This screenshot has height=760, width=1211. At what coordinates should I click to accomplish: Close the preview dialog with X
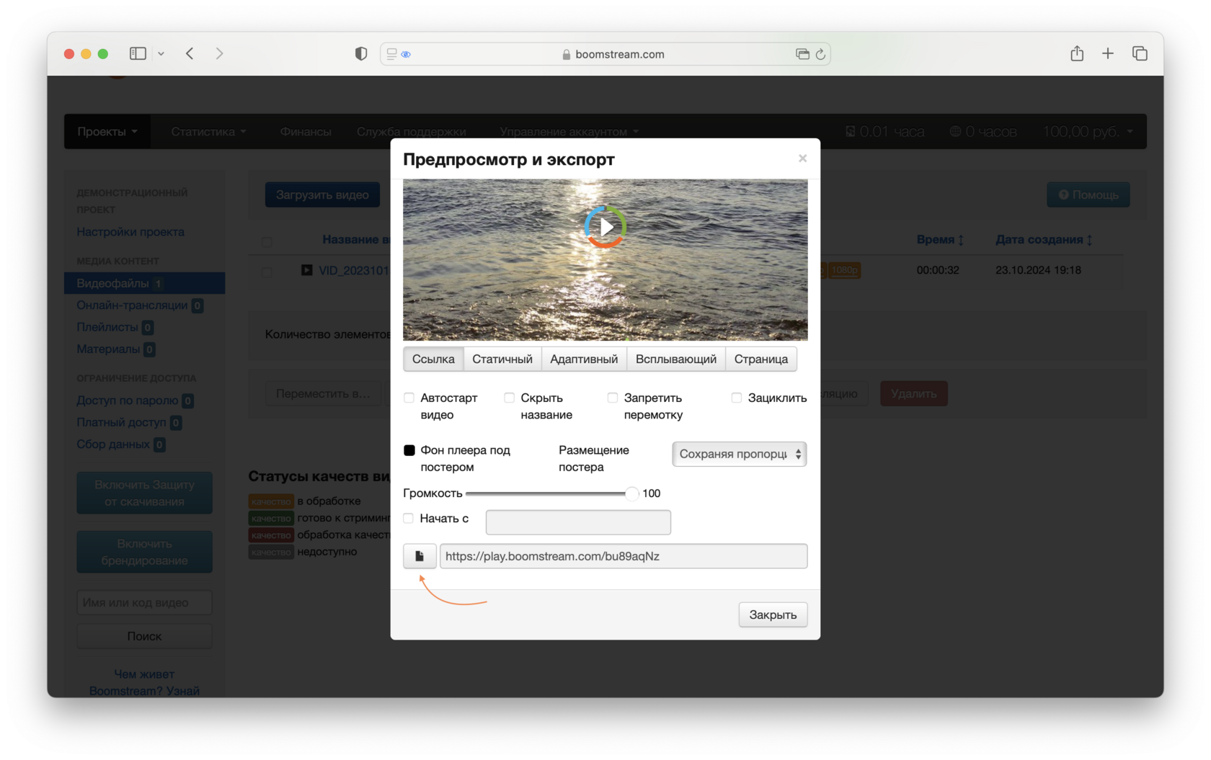point(802,158)
